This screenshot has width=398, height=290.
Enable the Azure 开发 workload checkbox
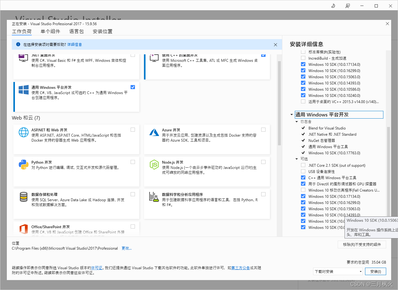263,129
